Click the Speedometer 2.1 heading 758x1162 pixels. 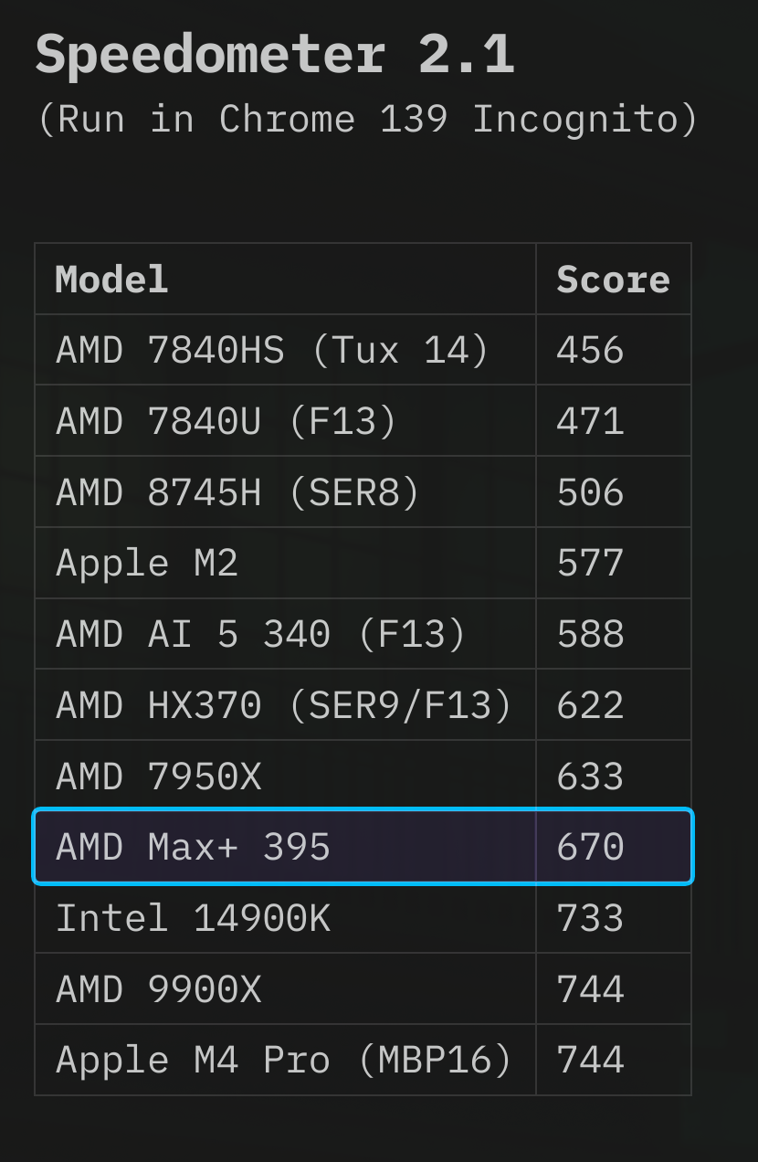click(x=275, y=54)
